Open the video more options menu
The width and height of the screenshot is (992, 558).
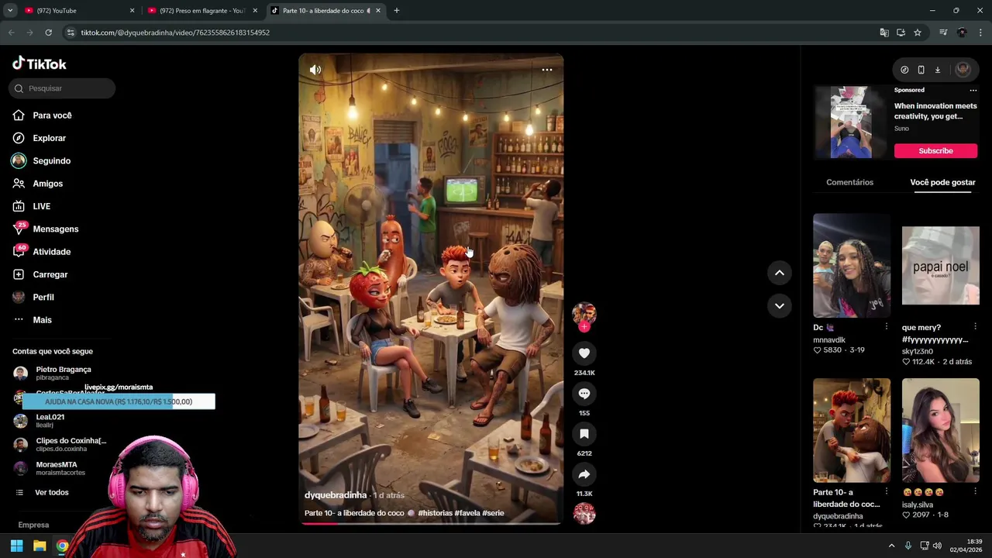pyautogui.click(x=547, y=70)
